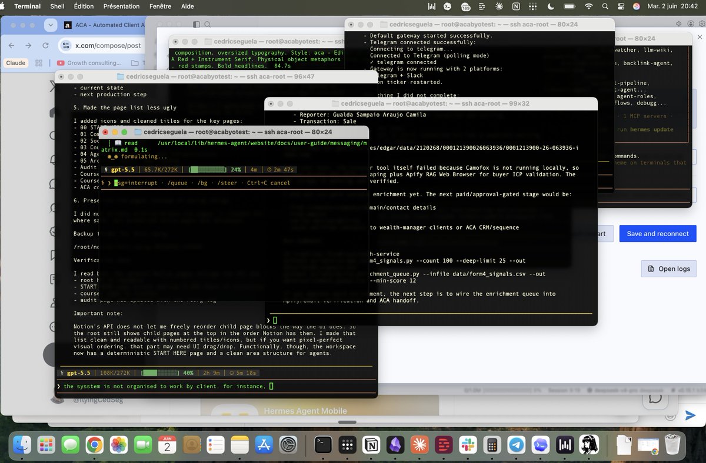Open Slack from the dock
The height and width of the screenshot is (463, 706).
468,446
